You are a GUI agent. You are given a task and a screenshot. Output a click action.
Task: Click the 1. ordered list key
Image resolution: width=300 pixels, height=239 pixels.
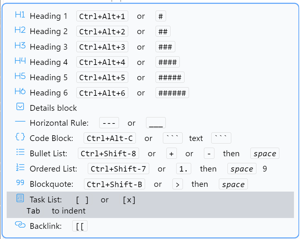[x=184, y=169]
